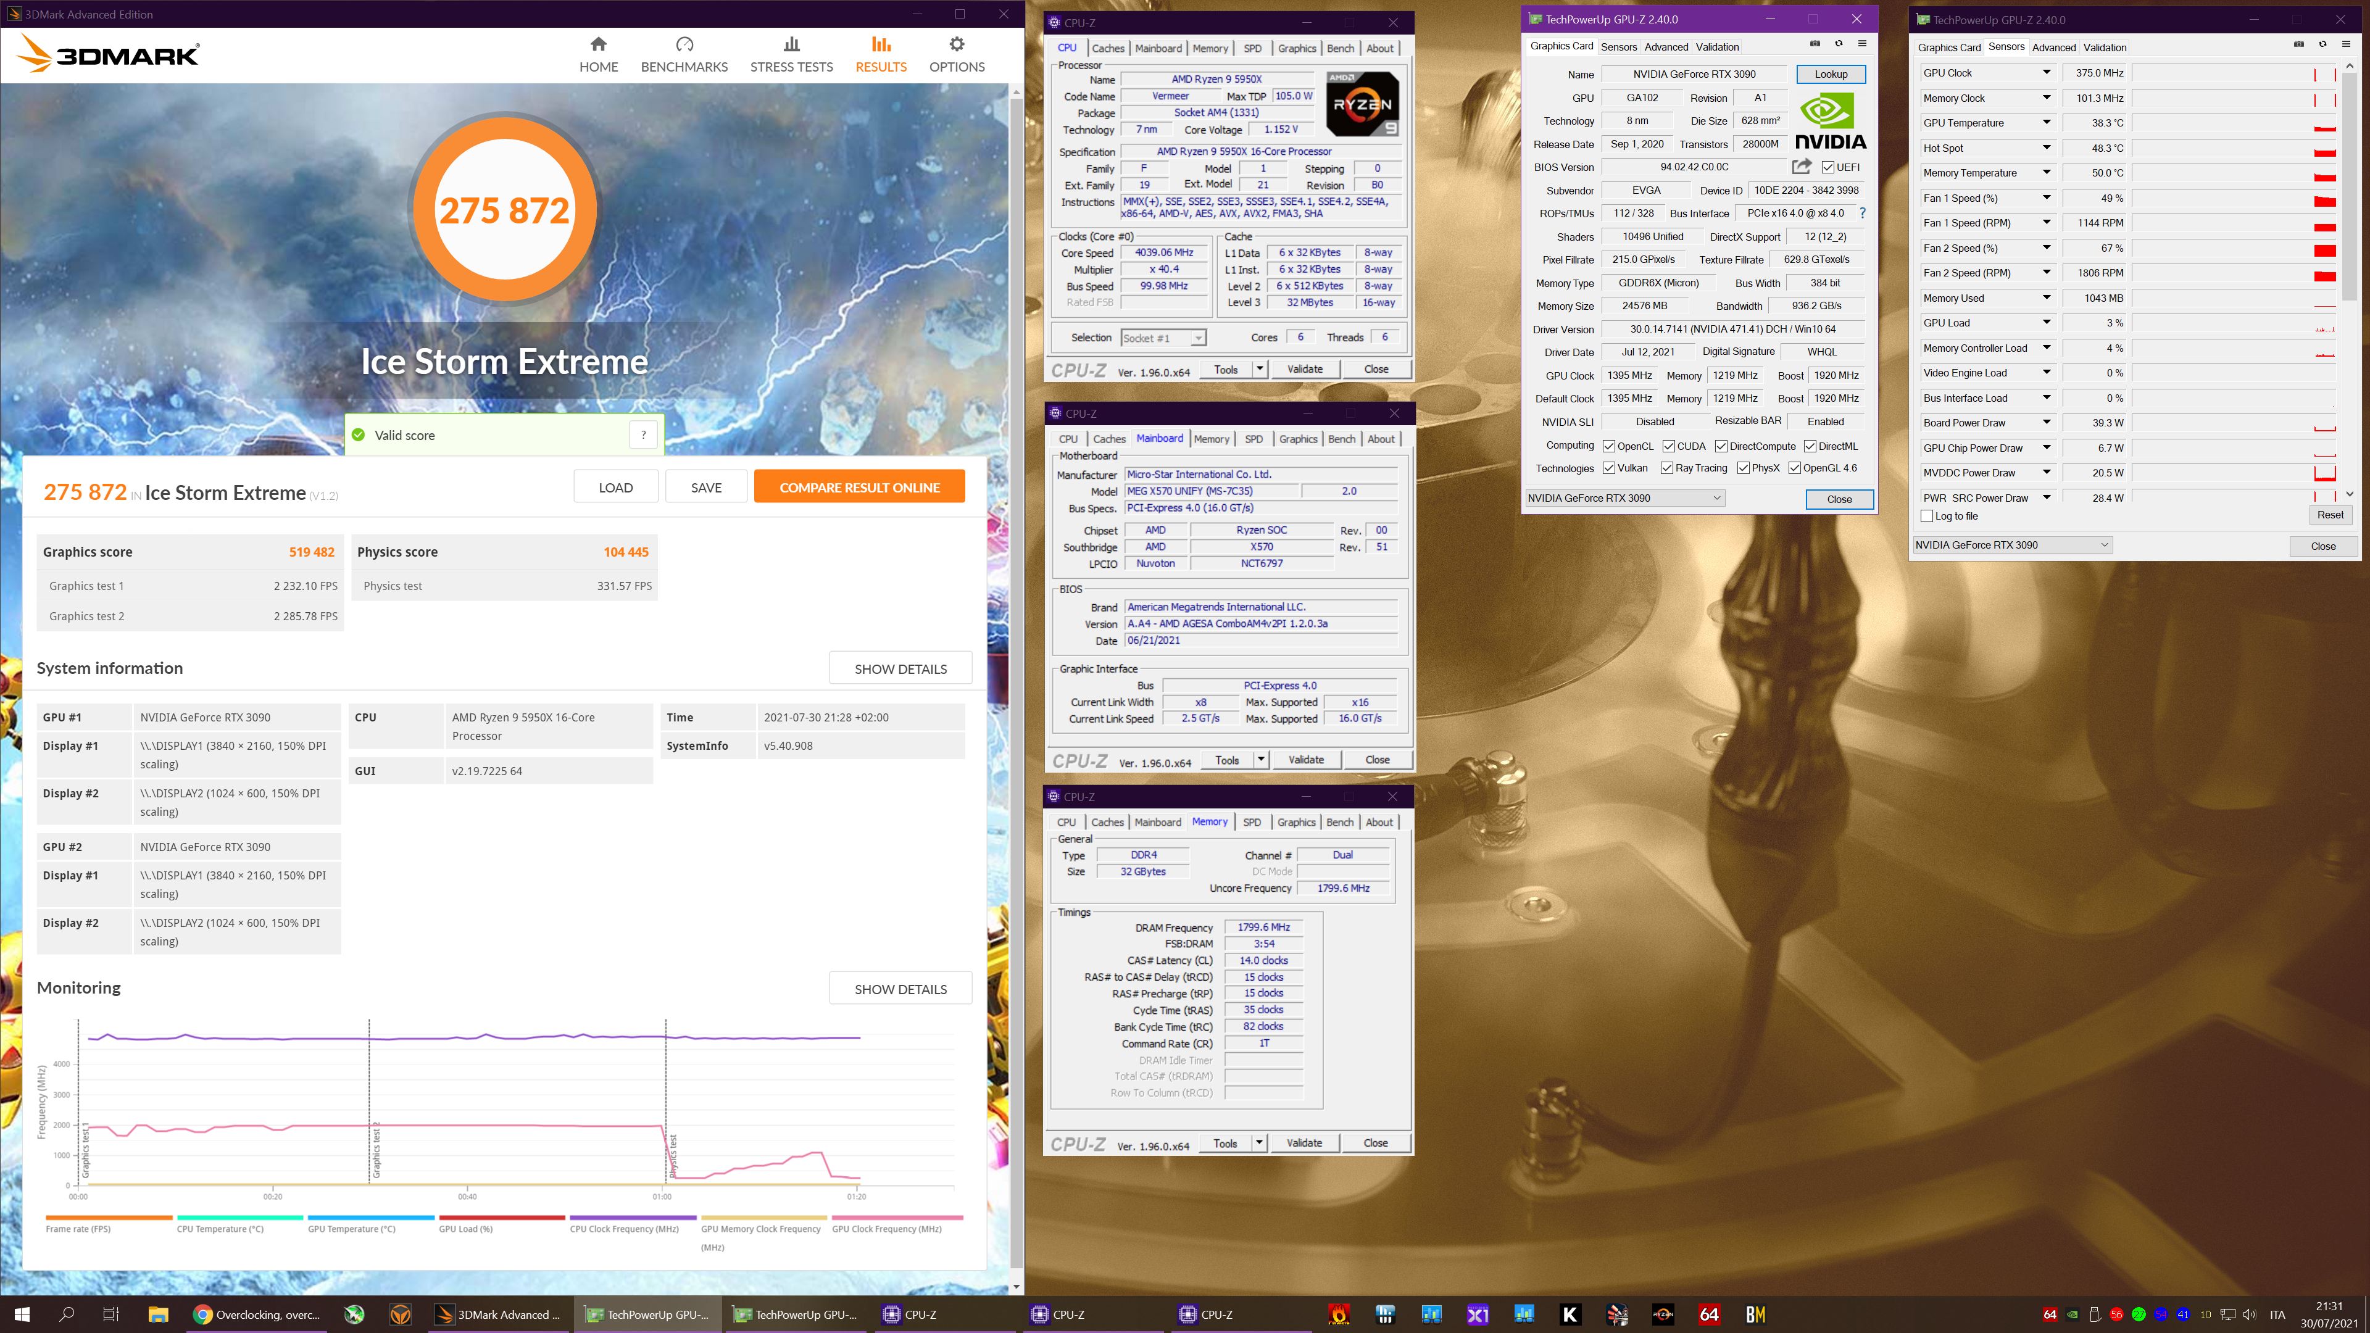Open taskbar search magnifier

tap(66, 1314)
